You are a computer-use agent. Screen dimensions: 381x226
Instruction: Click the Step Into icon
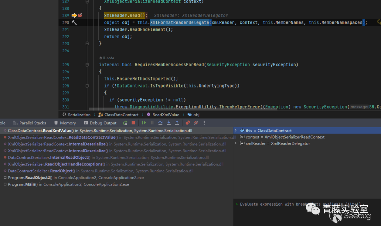tap(169, 123)
